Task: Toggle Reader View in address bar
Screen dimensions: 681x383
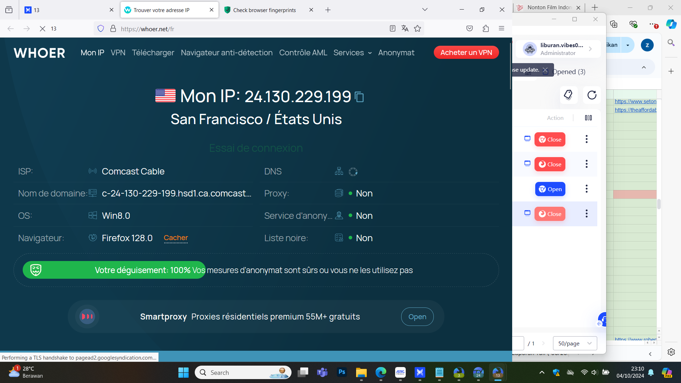Action: click(x=392, y=29)
